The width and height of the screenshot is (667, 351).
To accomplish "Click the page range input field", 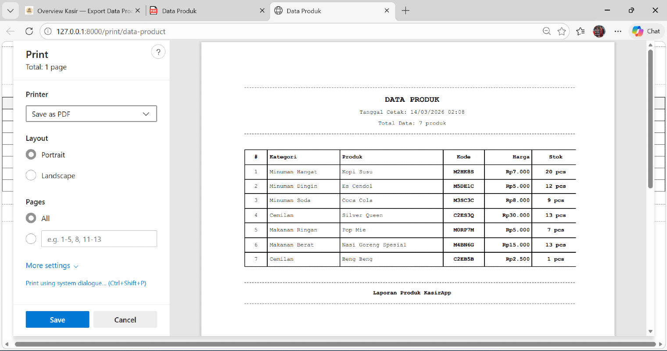I will coord(99,239).
